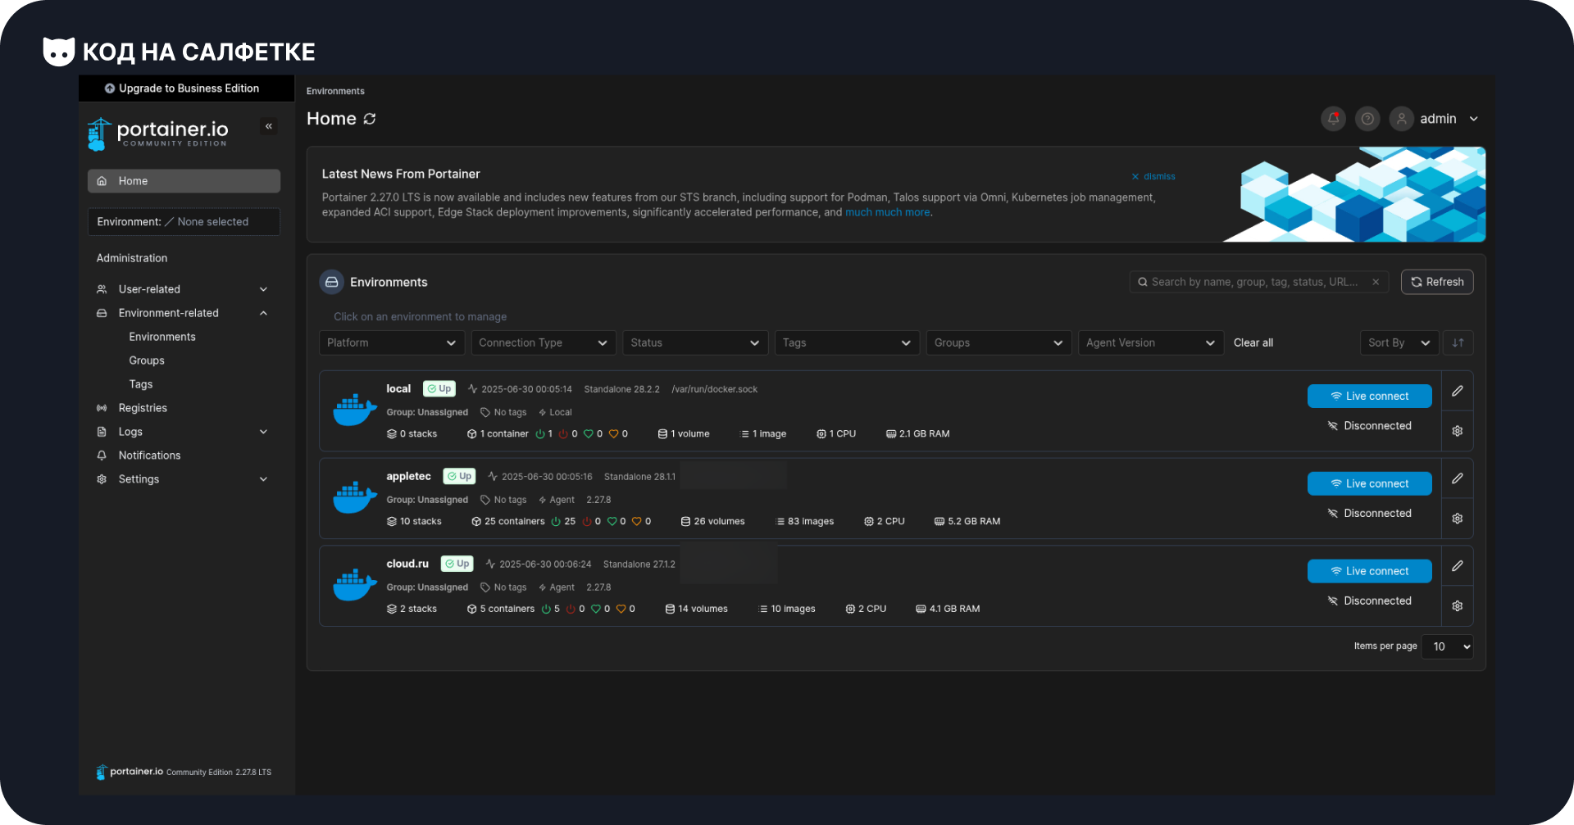Open Groups in the sidebar
This screenshot has width=1574, height=825.
click(x=147, y=360)
